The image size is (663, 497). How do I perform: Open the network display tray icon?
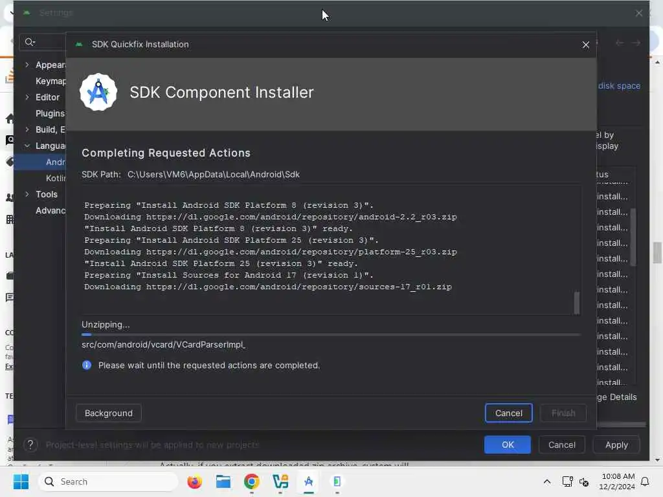pyautogui.click(x=567, y=481)
